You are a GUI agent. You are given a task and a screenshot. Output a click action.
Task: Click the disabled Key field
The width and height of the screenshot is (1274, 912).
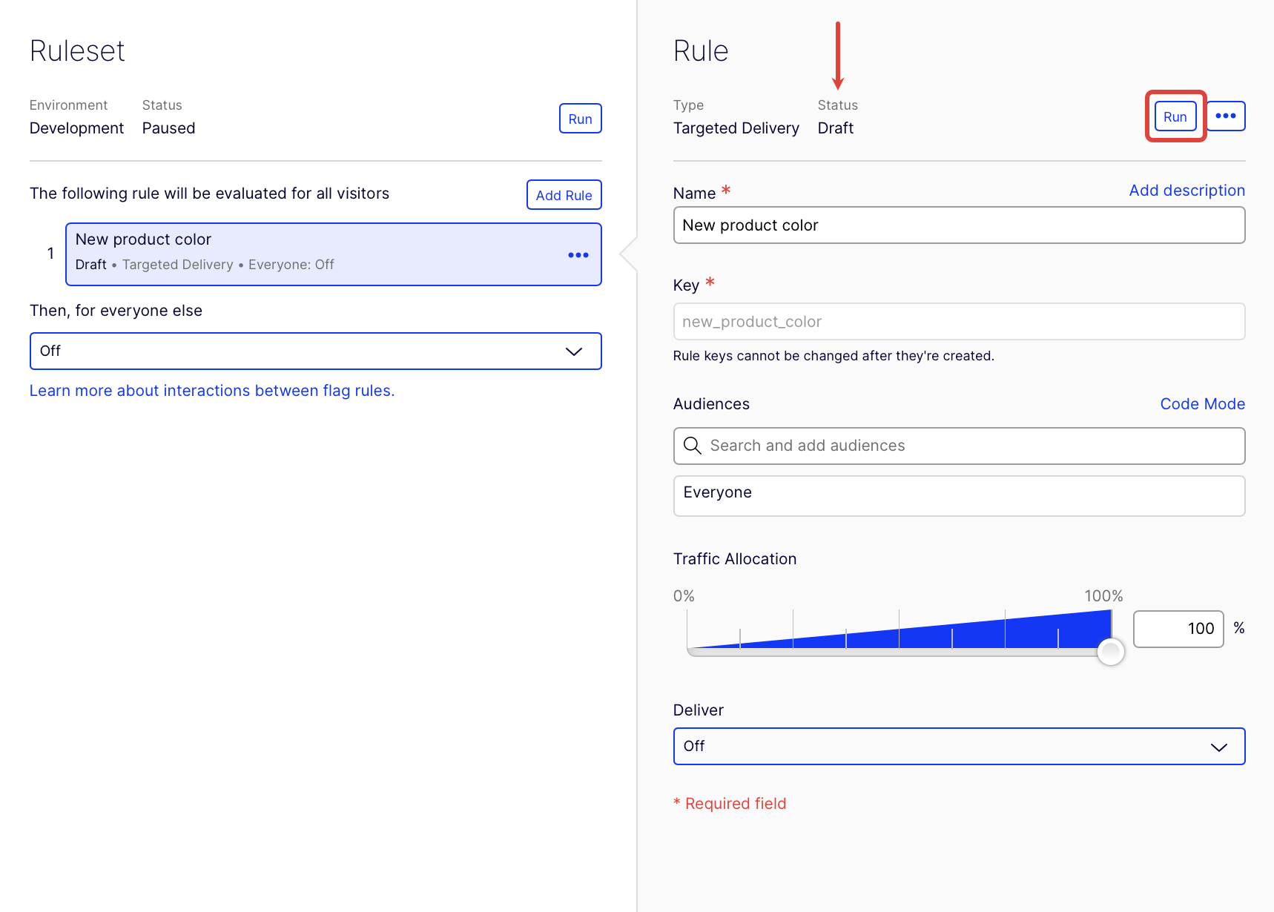[x=958, y=322]
